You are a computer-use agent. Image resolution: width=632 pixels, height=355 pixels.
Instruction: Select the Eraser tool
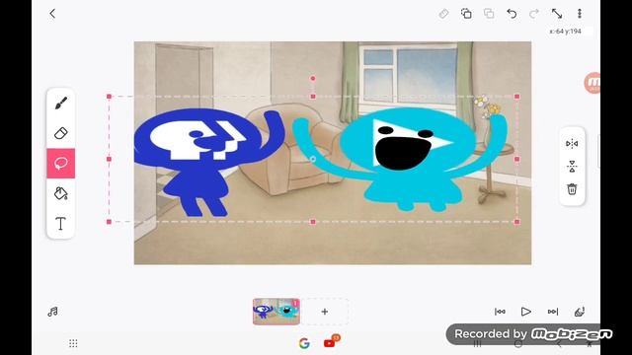pos(61,133)
